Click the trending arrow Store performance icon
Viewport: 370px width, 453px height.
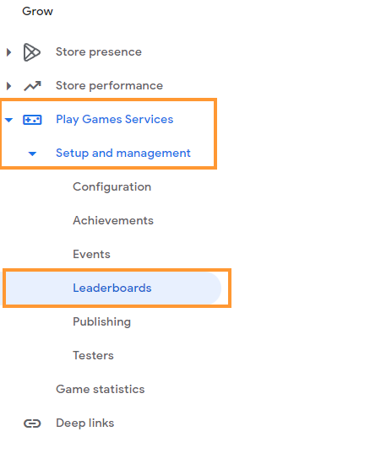pos(32,86)
